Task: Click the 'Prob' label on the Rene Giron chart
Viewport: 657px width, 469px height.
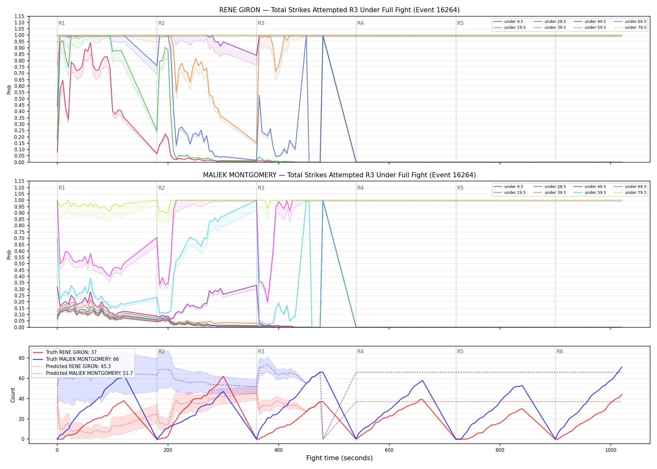Action: tap(9, 89)
